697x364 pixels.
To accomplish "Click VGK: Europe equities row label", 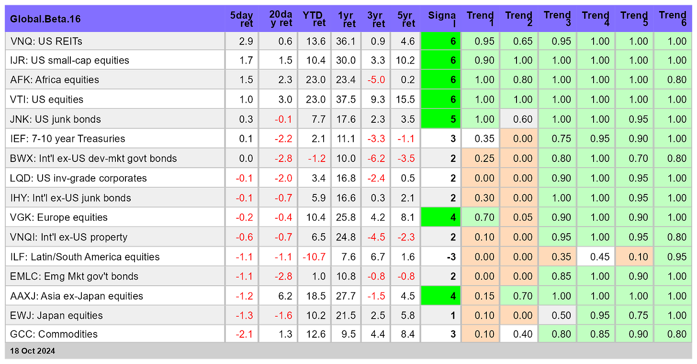I will coord(59,217).
